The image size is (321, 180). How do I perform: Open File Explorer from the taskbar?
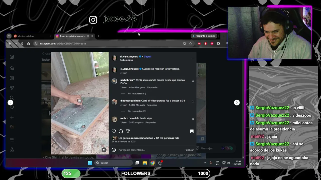pyautogui.click(x=145, y=163)
